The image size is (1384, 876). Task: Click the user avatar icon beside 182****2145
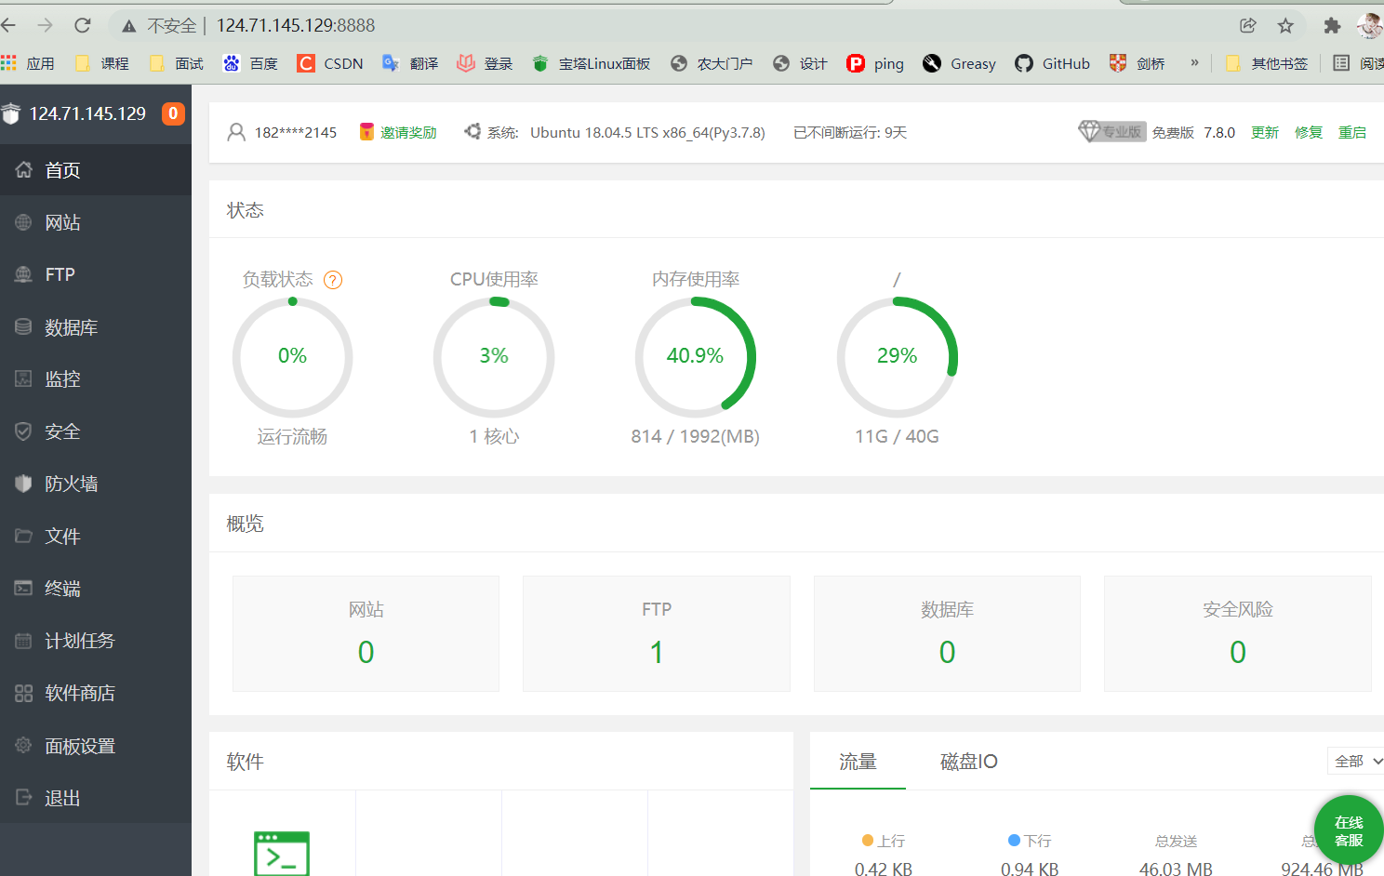click(x=236, y=132)
